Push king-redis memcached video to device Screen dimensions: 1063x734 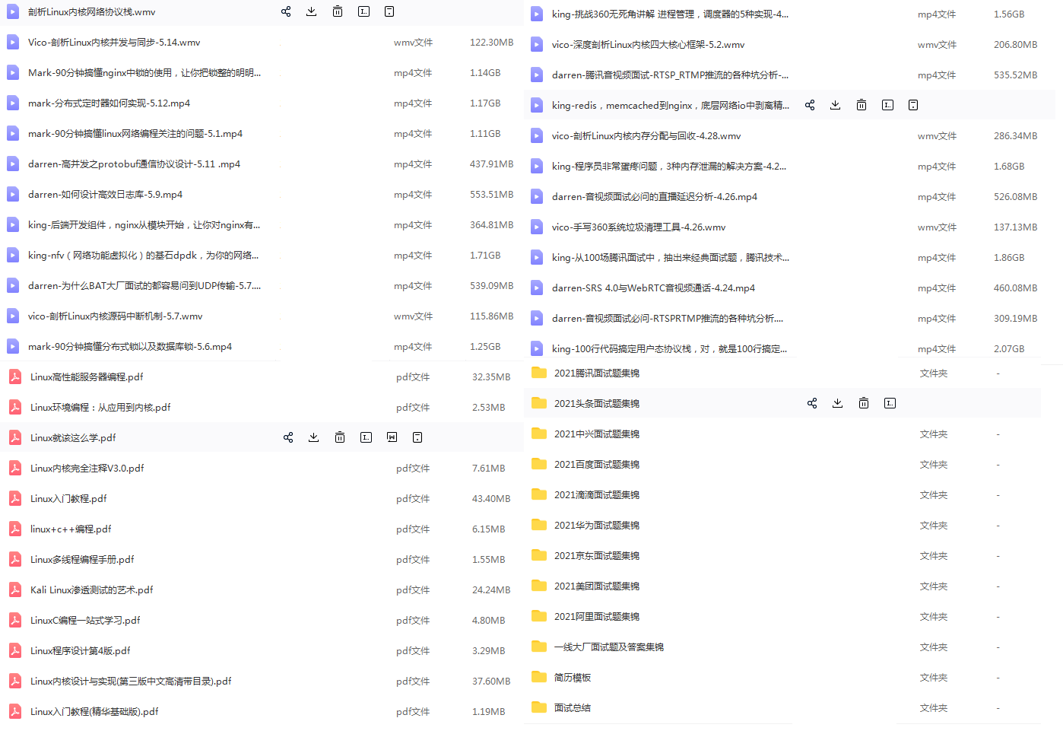(x=913, y=105)
